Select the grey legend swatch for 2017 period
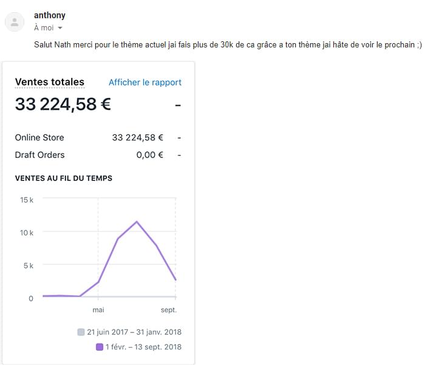The image size is (425, 375). pyautogui.click(x=81, y=332)
